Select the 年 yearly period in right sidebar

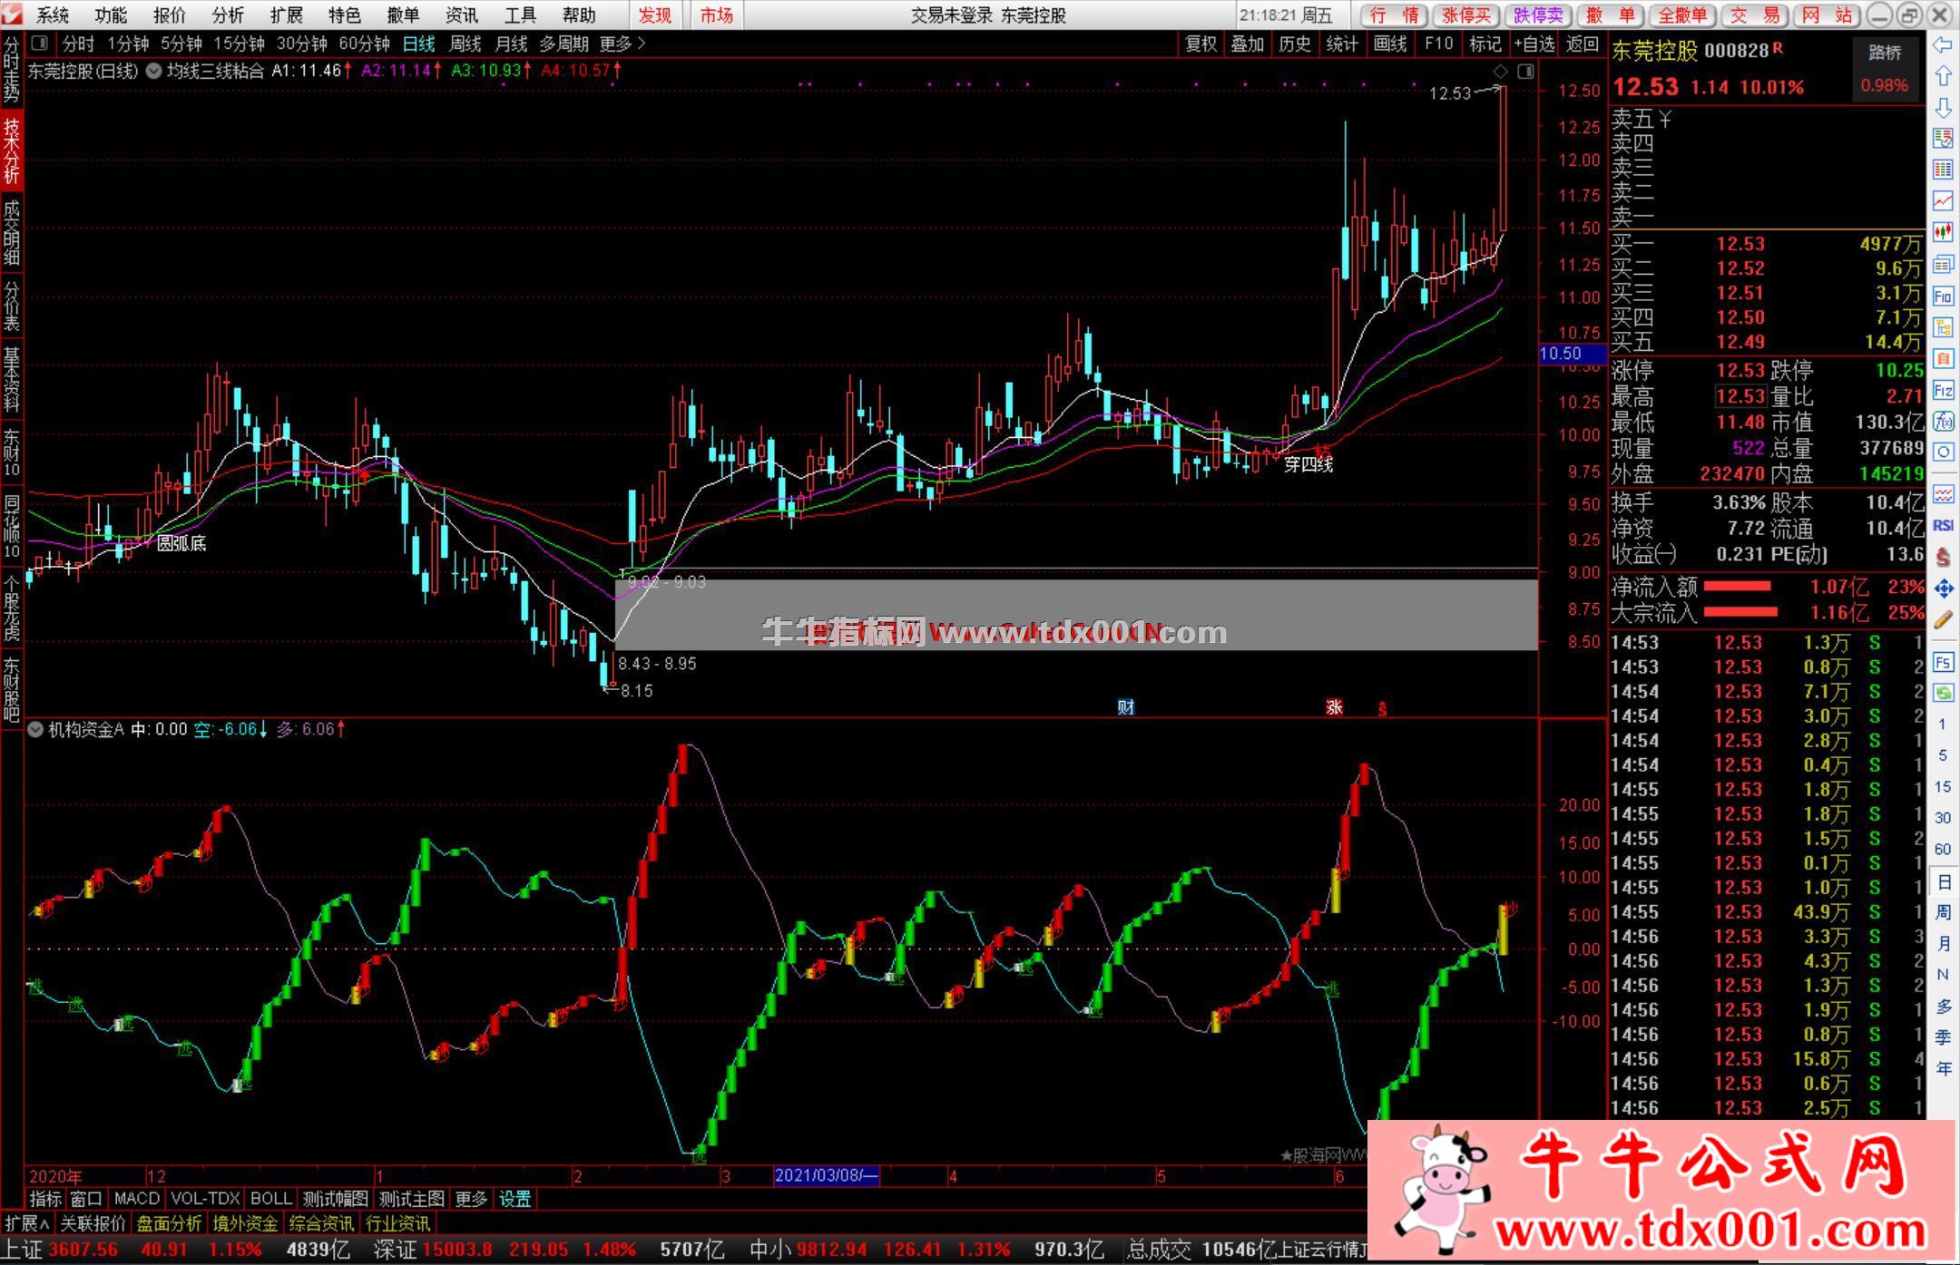tap(1943, 1069)
